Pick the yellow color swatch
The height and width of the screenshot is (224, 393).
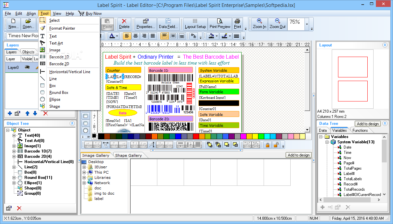(255, 136)
